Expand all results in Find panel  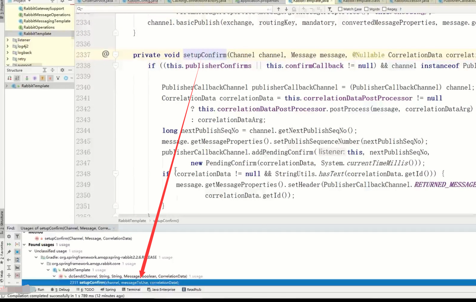click(9, 267)
